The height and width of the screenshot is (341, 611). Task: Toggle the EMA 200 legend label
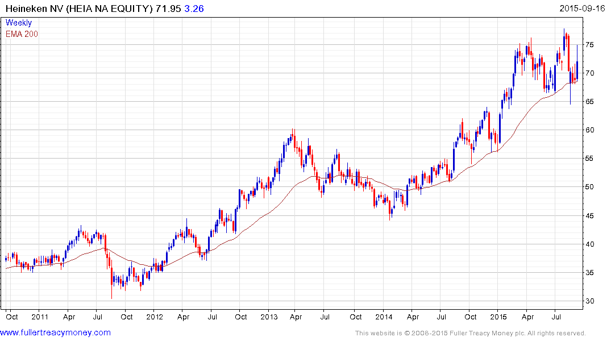coord(22,34)
